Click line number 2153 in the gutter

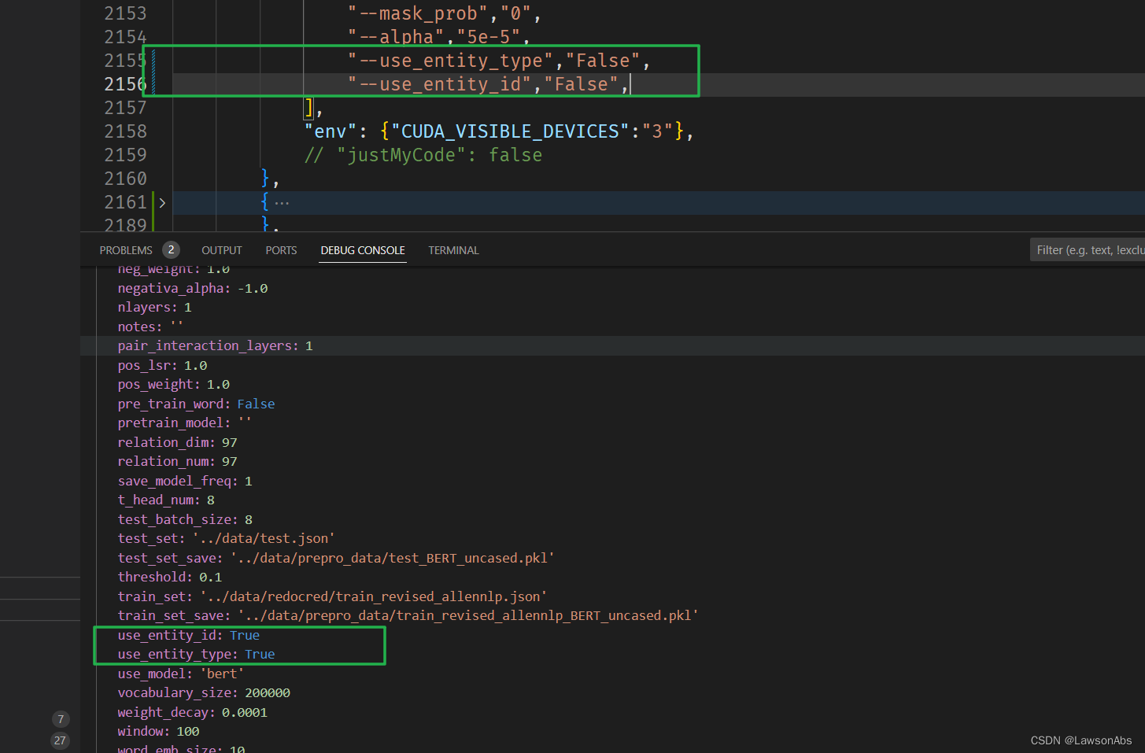pos(125,13)
